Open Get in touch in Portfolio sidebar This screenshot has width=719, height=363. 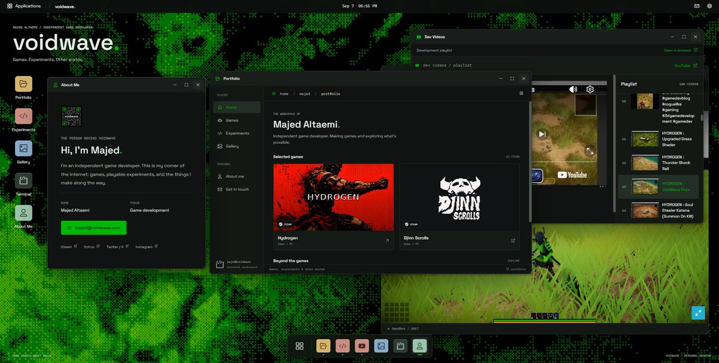(x=237, y=189)
